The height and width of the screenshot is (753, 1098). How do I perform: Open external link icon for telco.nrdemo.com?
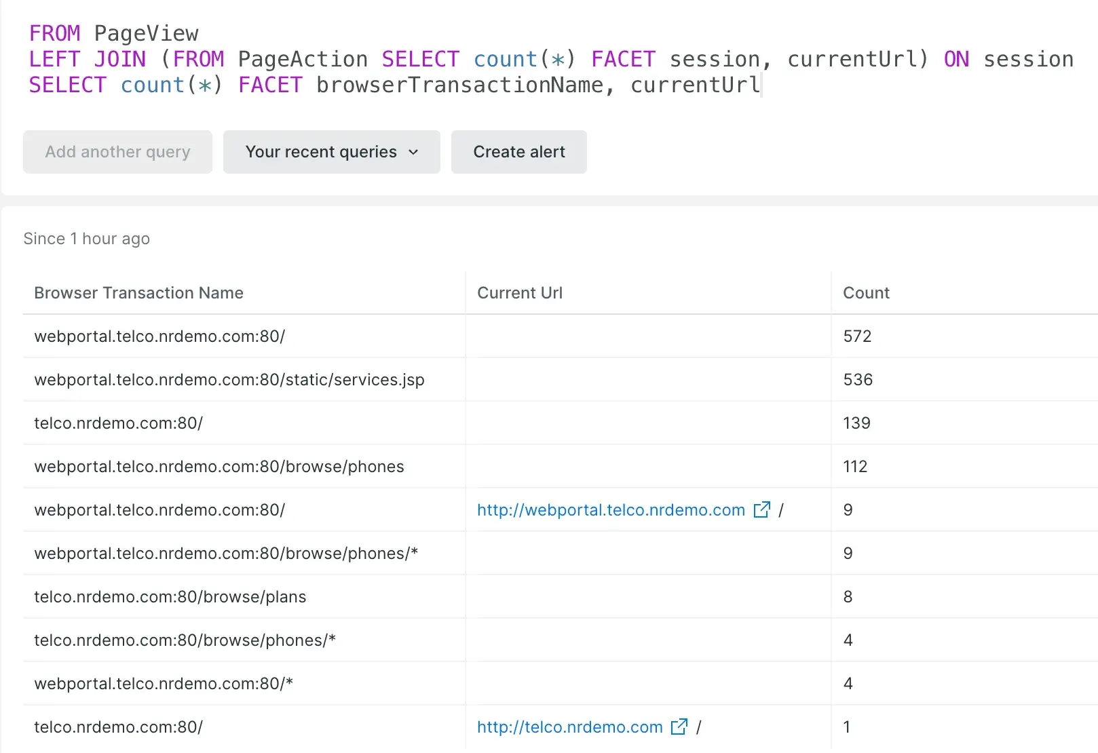pos(679,727)
